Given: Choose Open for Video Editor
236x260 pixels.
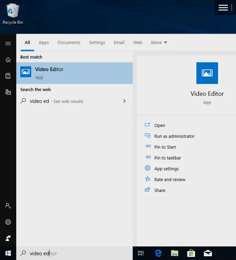Looking at the screenshot, I should pos(160,125).
